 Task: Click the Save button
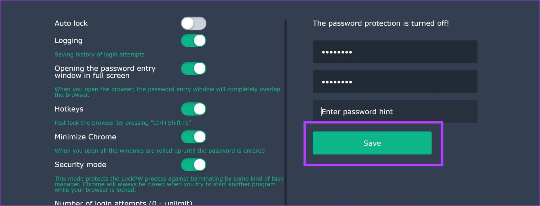[x=372, y=143]
